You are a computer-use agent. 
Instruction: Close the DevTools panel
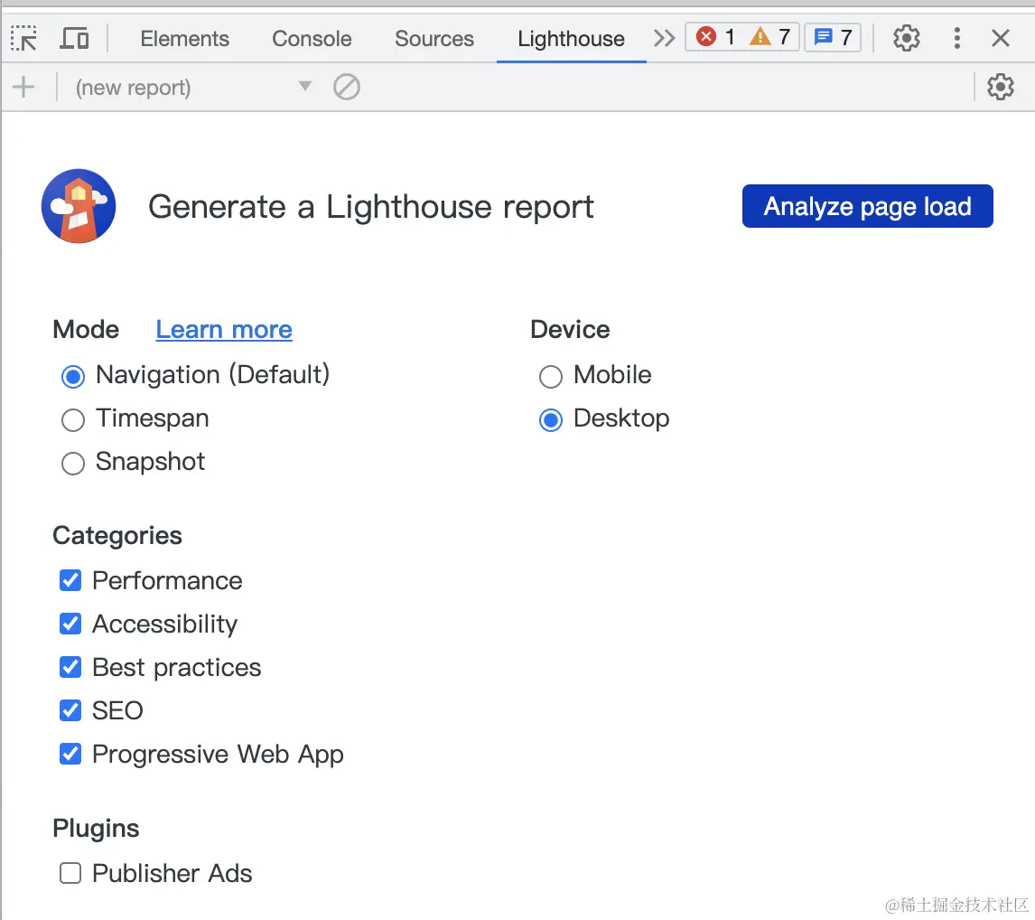click(1001, 38)
